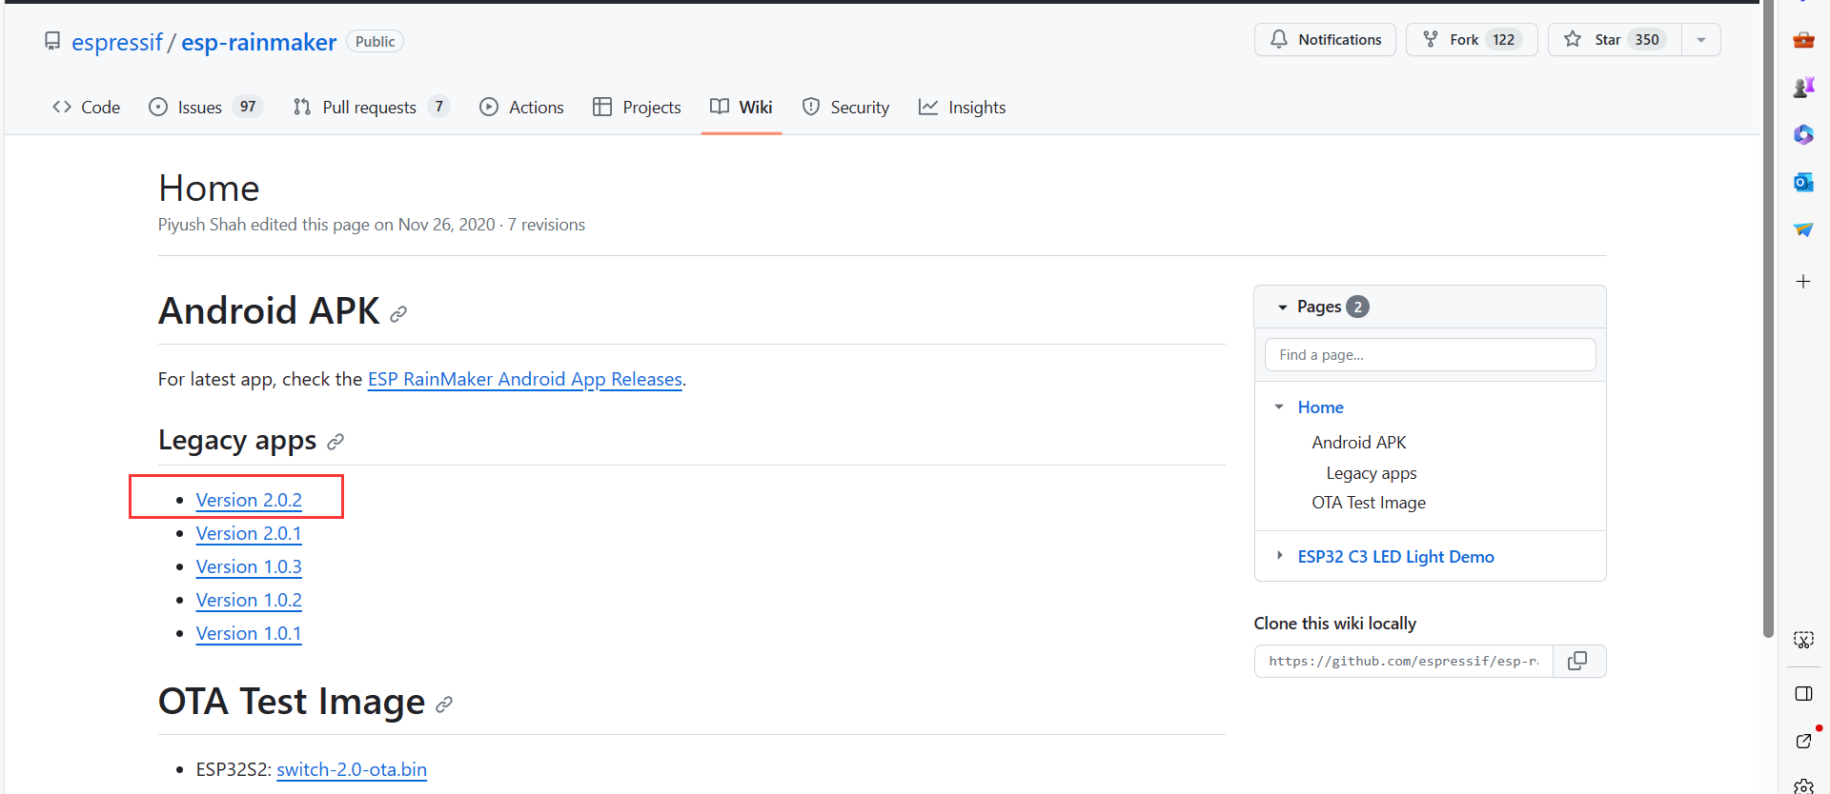Click the anchor link icon beside OTA Test Image
1830x794 pixels.
pyautogui.click(x=444, y=705)
